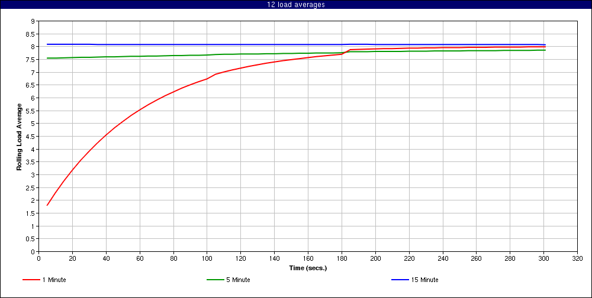Image resolution: width=592 pixels, height=298 pixels.
Task: Click the y-axis tick label 9
Action: (33, 21)
